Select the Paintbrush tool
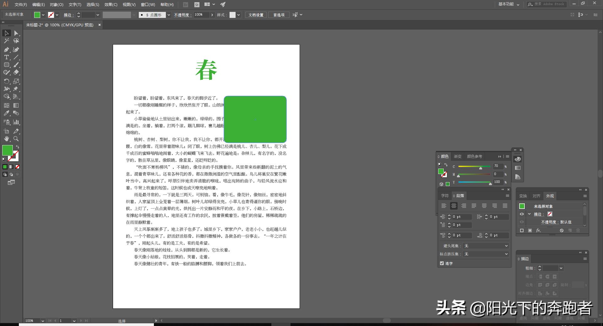 (x=16, y=65)
